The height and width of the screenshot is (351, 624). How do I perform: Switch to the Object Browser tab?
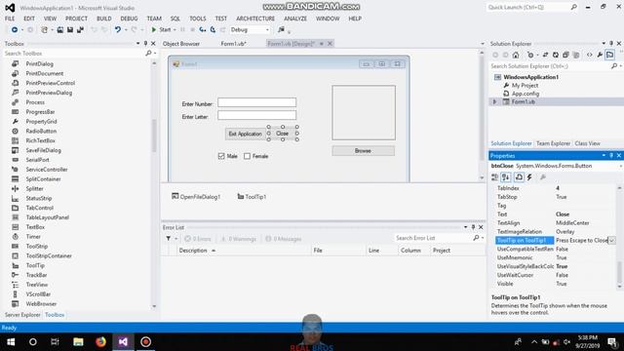[181, 44]
